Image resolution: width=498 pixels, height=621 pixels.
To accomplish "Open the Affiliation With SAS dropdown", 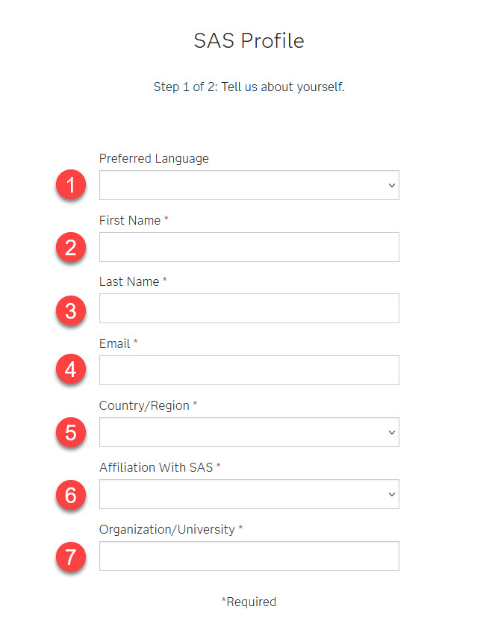I will (249, 494).
